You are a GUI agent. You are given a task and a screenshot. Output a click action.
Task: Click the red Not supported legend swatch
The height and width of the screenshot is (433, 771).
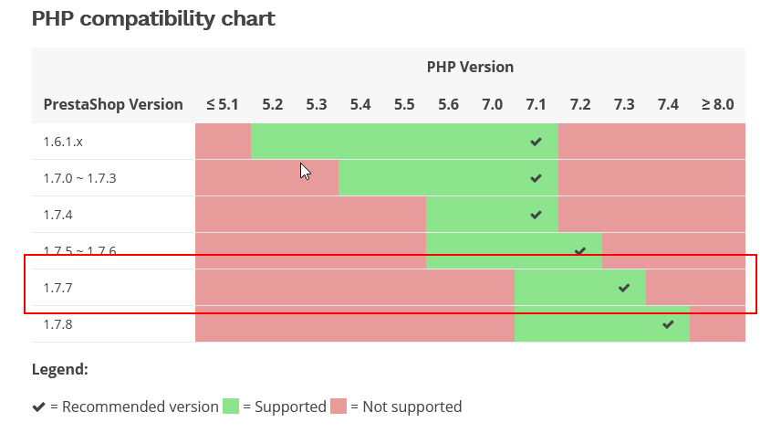pyautogui.click(x=339, y=407)
